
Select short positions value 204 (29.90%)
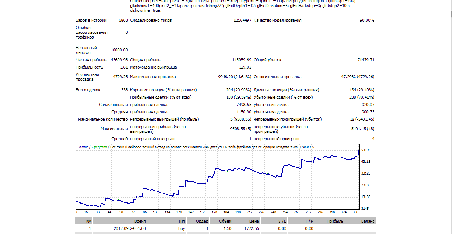[239, 90]
